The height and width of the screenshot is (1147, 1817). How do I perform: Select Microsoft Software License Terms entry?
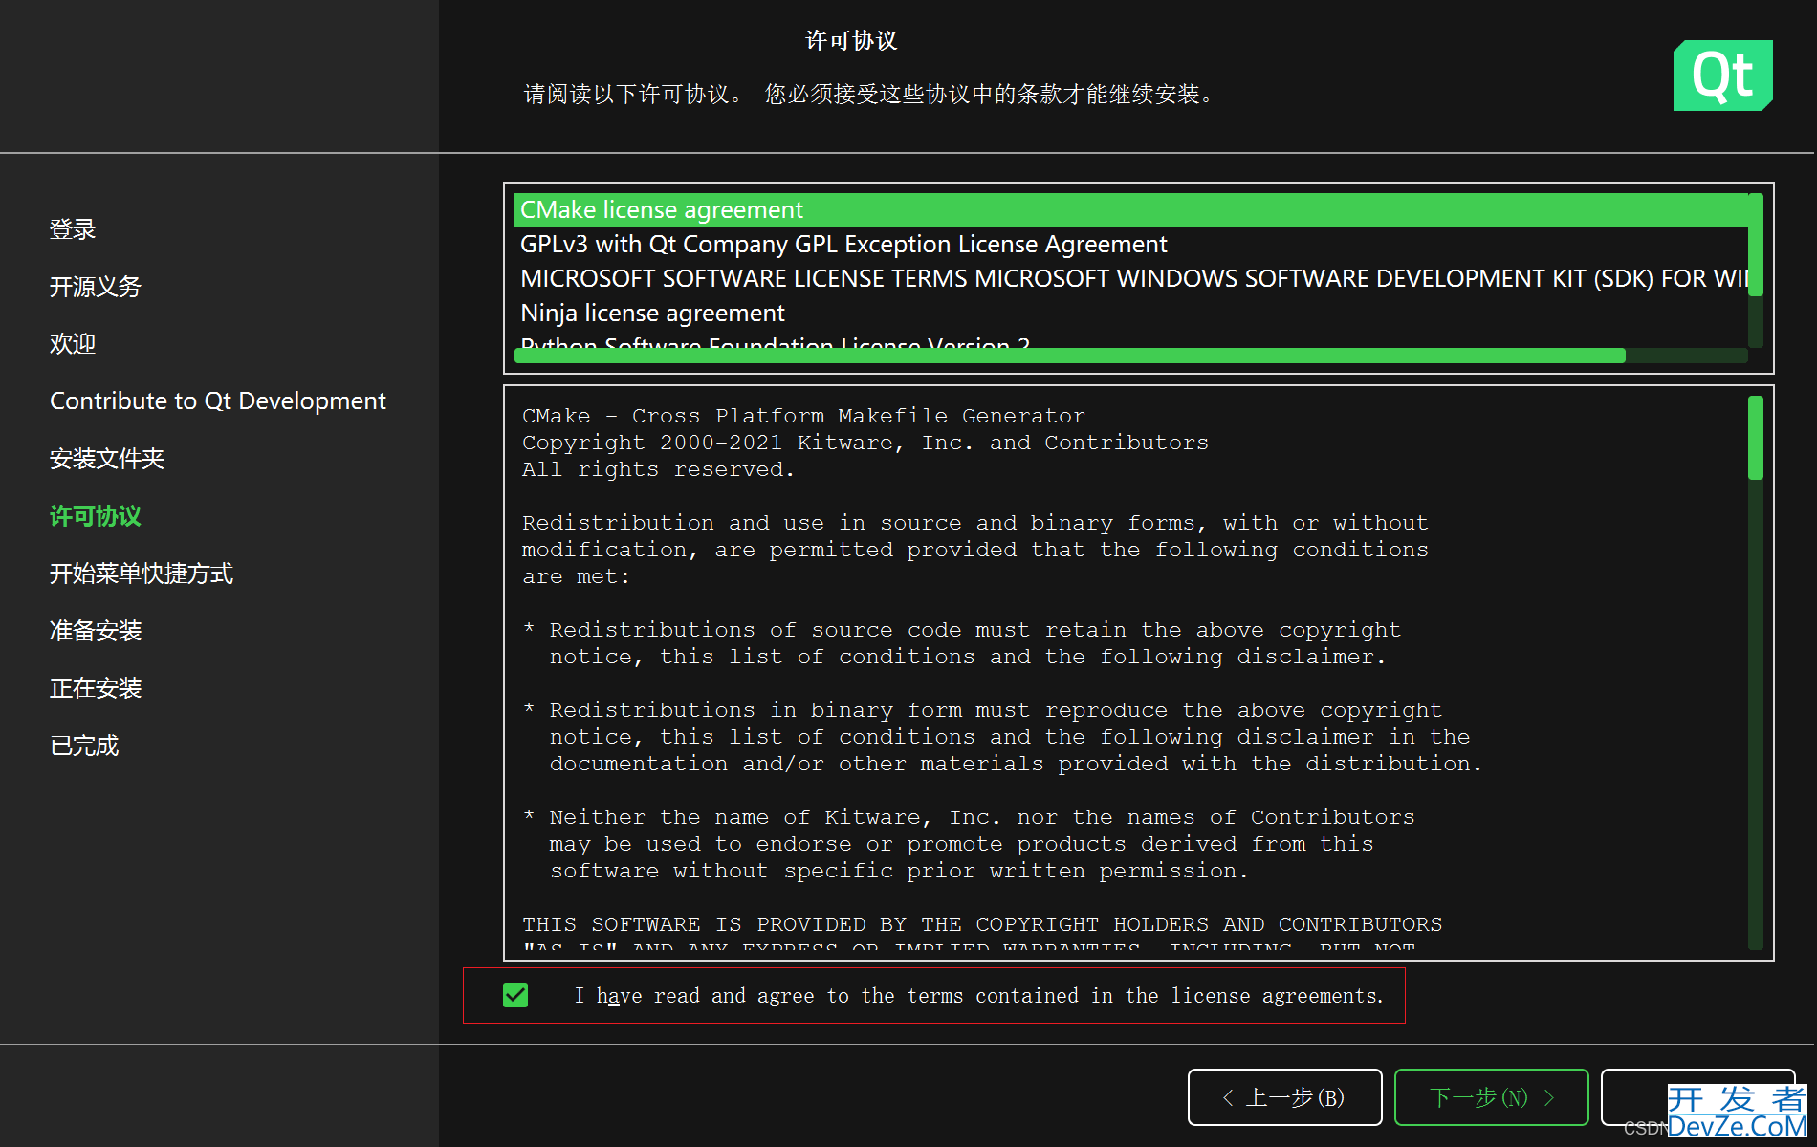coord(1131,279)
